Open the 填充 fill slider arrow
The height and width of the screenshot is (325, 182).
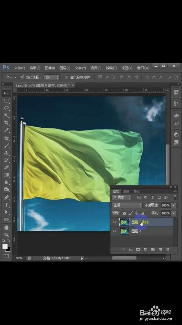tap(174, 213)
